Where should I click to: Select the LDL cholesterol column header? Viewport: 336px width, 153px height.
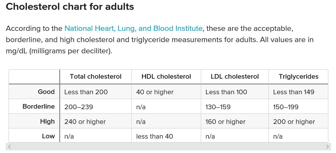pyautogui.click(x=235, y=77)
